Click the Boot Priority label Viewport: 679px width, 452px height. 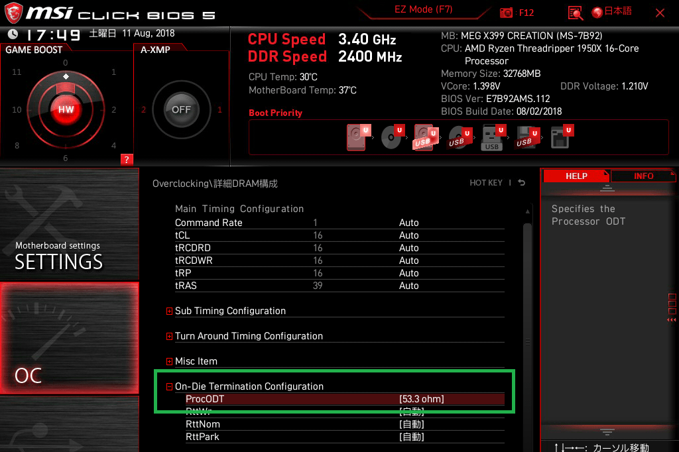coord(275,113)
